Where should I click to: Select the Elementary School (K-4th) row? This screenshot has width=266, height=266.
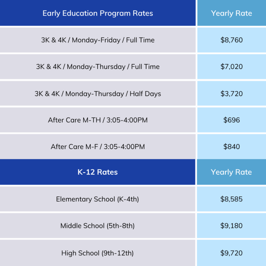pyautogui.click(x=98, y=199)
